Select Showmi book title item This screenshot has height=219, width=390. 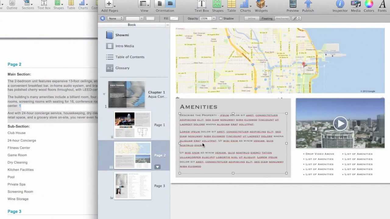point(122,35)
